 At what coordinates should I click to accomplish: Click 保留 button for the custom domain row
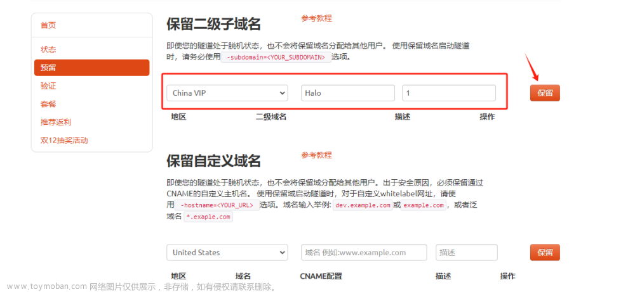pyautogui.click(x=545, y=253)
